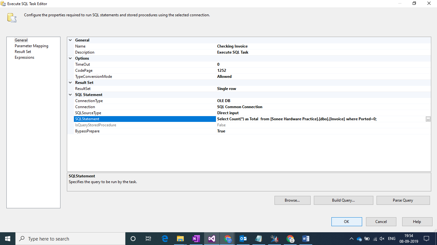This screenshot has height=245, width=437.
Task: Select the IsQueryStoredProcedure property row label
Action: click(x=96, y=125)
